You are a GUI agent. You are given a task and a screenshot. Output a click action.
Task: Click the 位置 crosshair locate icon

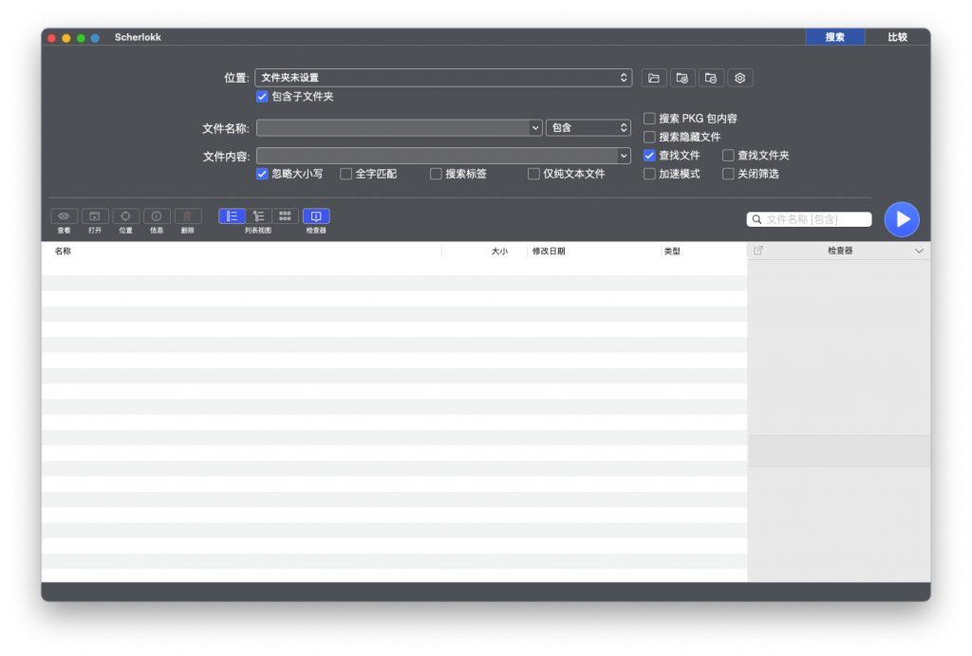126,216
